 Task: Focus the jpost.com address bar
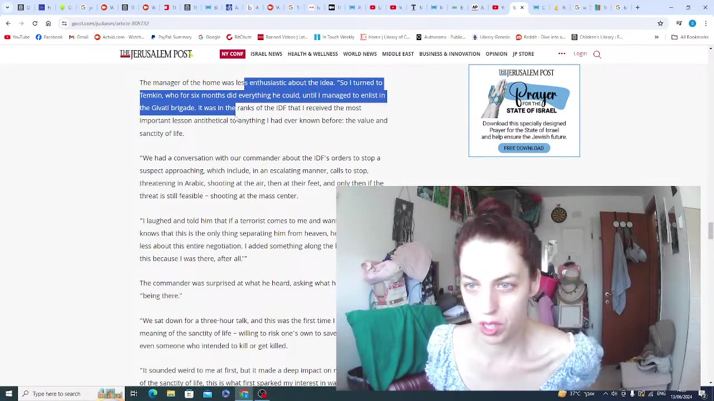[357, 23]
